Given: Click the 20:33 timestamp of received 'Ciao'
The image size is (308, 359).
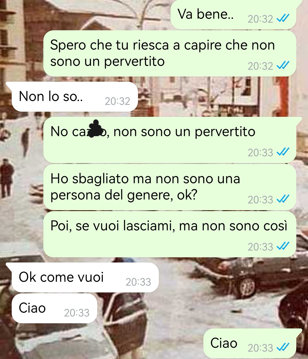Looking at the screenshot, I should pos(77,313).
